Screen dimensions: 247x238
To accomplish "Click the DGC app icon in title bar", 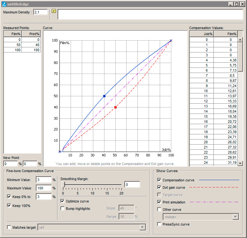I will tap(4, 4).
